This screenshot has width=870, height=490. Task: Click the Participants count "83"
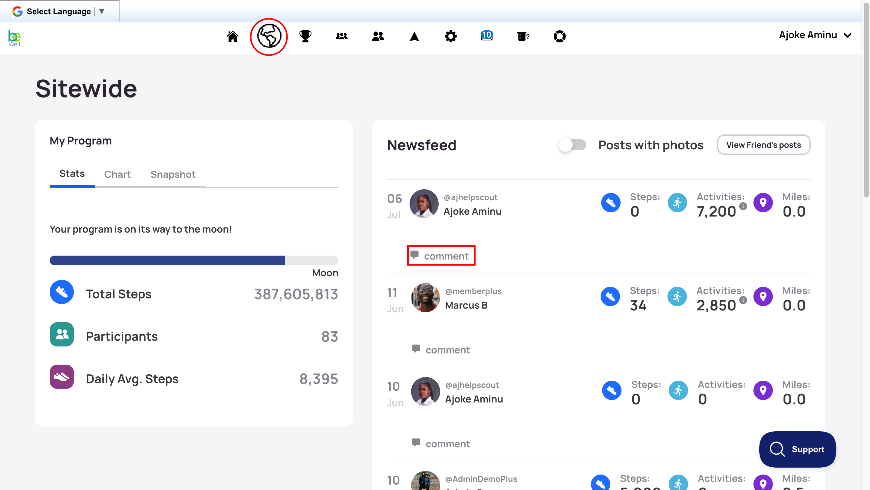(x=330, y=336)
